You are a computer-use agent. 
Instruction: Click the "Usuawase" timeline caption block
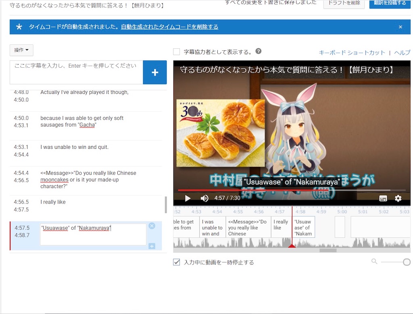303,227
